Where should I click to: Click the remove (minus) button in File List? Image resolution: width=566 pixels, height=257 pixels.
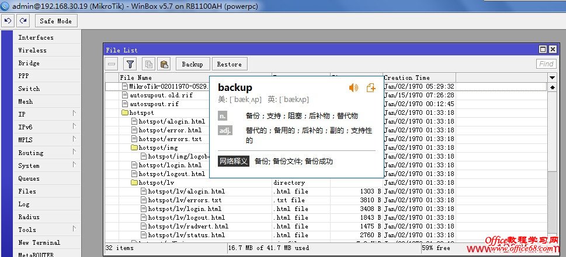pos(112,65)
